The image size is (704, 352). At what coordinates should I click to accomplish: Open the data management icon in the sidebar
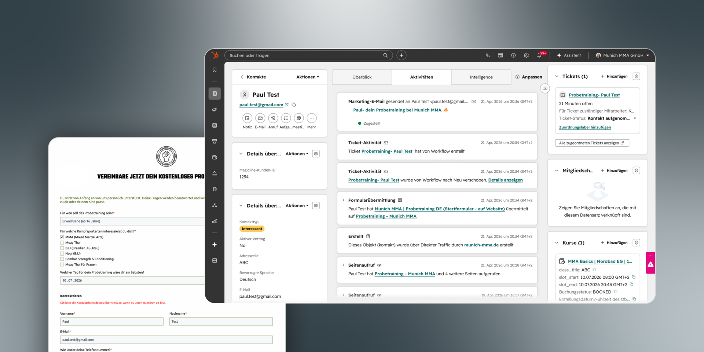[x=214, y=189]
